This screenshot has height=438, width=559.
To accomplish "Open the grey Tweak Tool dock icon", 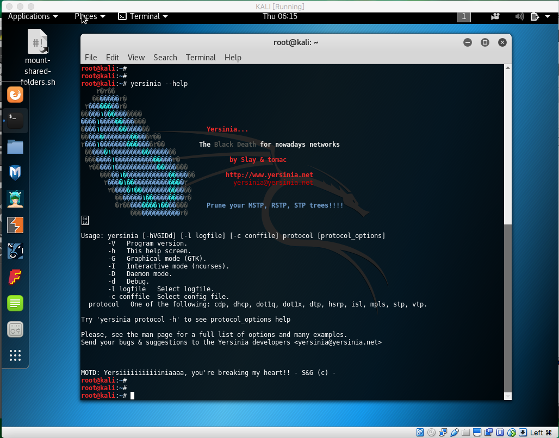I will pyautogui.click(x=15, y=329).
